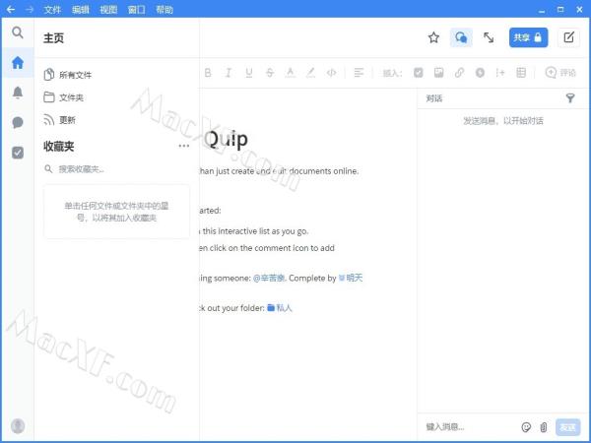Open the user profile avatar
Viewport: 591px width, 443px height.
(x=18, y=426)
